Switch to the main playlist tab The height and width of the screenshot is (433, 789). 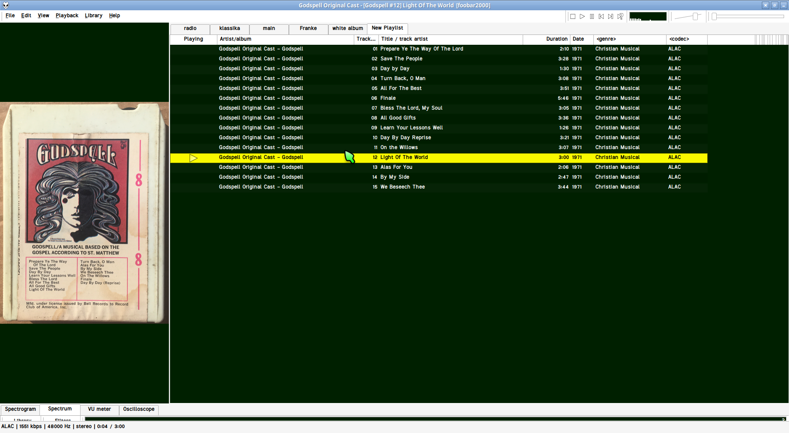pos(269,29)
